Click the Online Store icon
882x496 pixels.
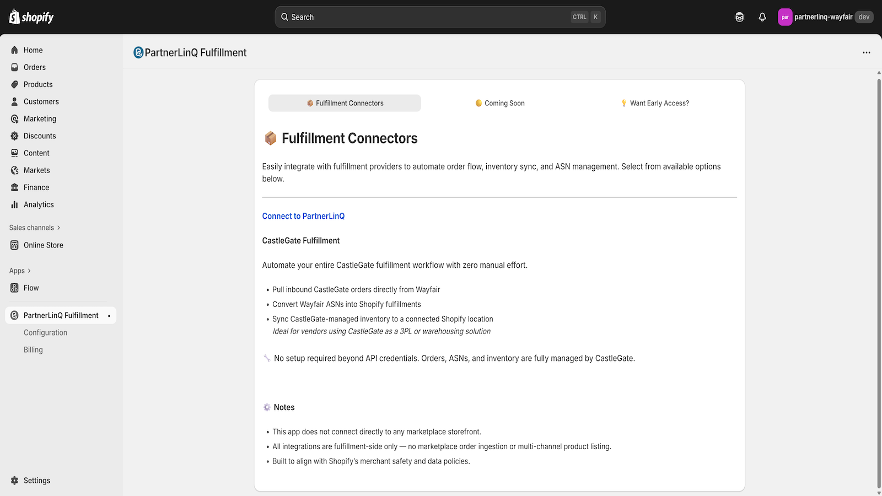[15, 245]
